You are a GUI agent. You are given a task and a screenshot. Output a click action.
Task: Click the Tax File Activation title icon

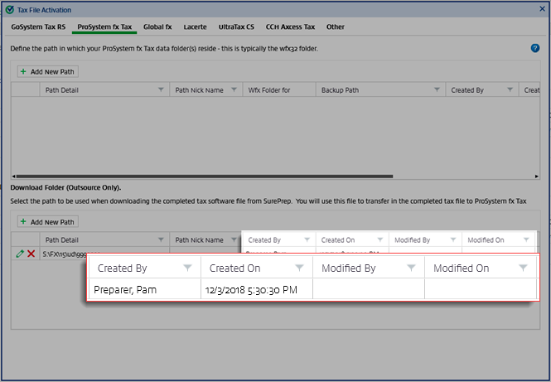[x=9, y=8]
